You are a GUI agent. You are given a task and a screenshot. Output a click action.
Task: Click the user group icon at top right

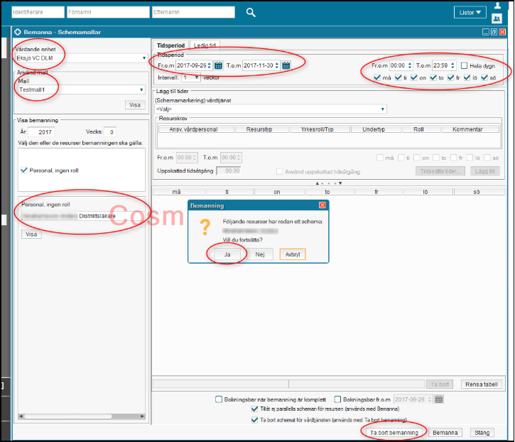pyautogui.click(x=497, y=17)
